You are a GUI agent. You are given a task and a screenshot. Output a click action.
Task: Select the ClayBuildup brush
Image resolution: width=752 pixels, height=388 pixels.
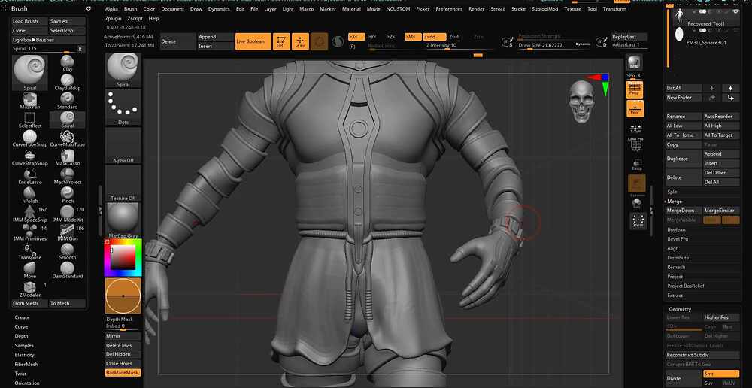point(67,82)
